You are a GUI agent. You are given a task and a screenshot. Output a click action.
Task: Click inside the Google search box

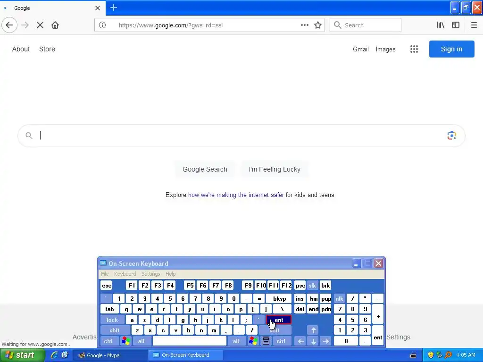tap(241, 135)
